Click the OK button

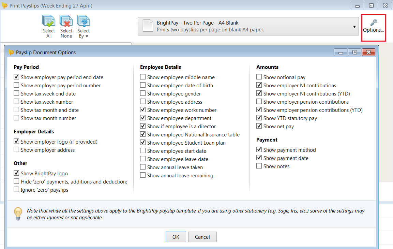pos(176,237)
